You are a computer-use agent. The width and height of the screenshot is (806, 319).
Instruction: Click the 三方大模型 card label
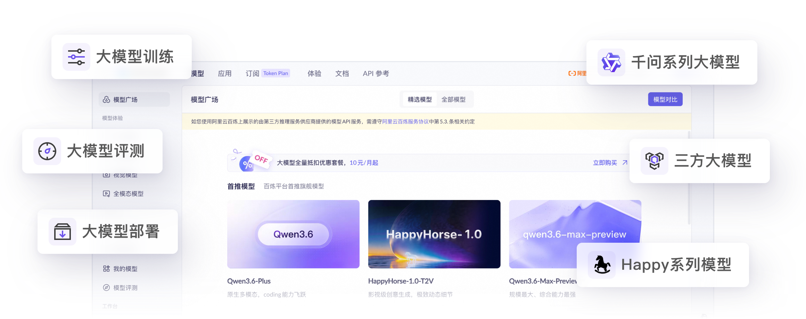click(x=713, y=161)
